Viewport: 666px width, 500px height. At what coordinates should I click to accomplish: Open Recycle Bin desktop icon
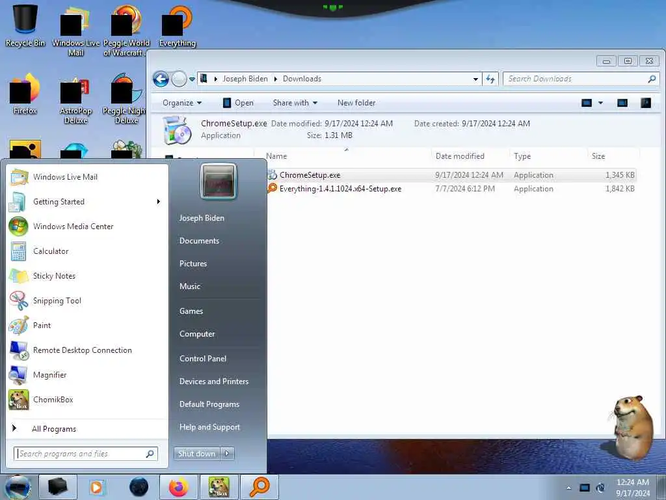coord(25,25)
